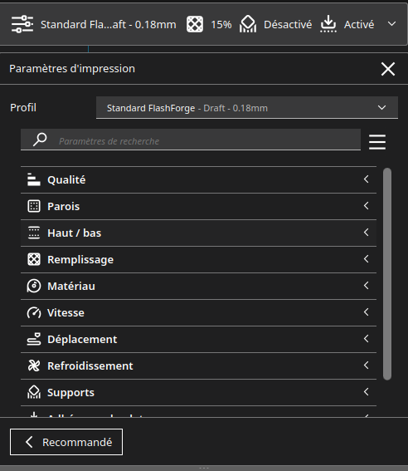Collapse the print settings summary bar chevron

[391, 24]
